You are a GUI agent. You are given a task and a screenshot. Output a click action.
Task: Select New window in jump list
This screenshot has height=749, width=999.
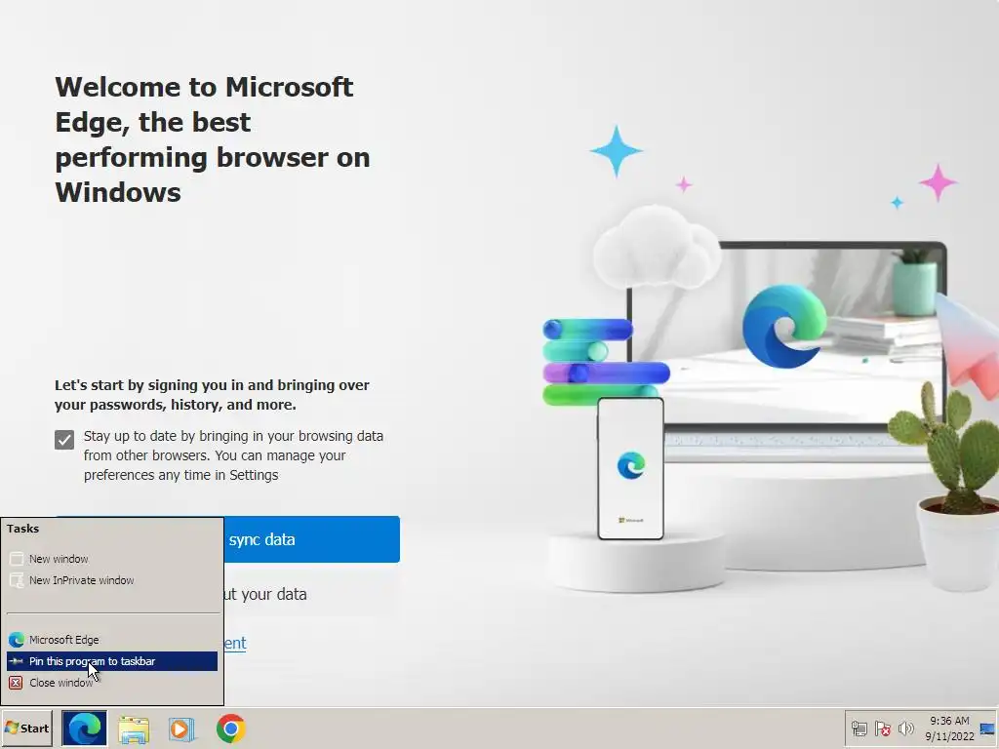tap(112, 559)
